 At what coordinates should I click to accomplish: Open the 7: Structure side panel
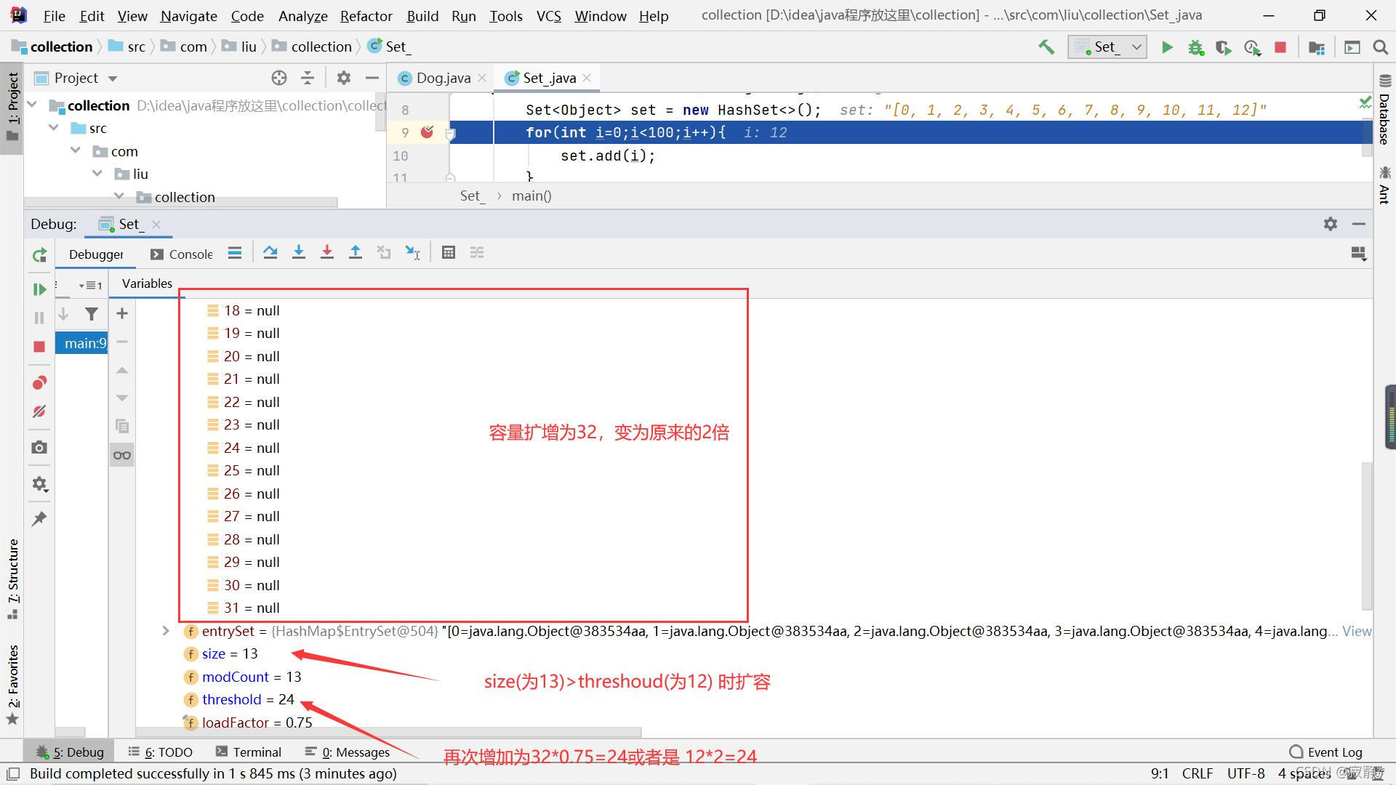[x=13, y=578]
